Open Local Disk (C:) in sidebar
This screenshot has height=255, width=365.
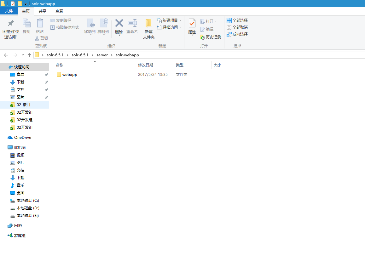25,200
